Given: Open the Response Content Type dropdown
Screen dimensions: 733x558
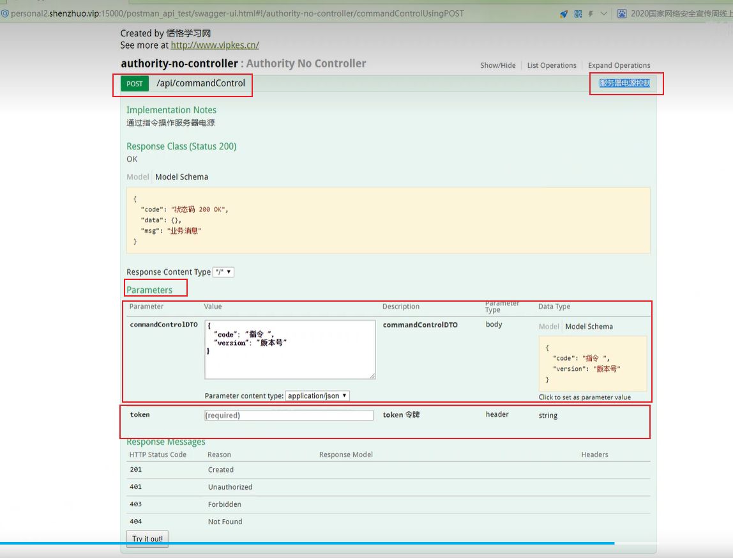Looking at the screenshot, I should pos(223,272).
